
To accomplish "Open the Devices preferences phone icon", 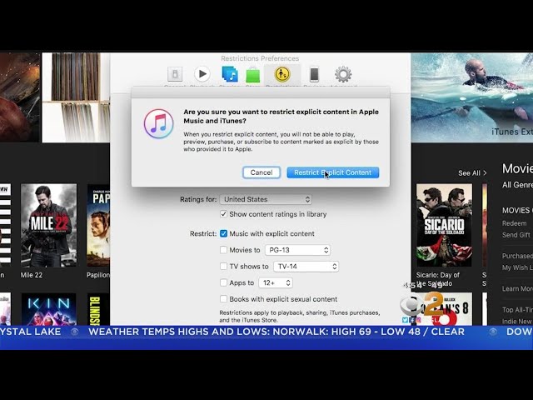I will click(x=314, y=74).
